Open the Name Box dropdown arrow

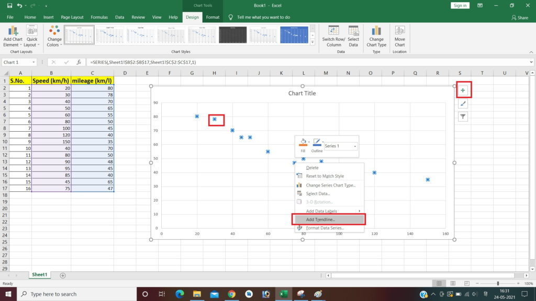[33, 62]
